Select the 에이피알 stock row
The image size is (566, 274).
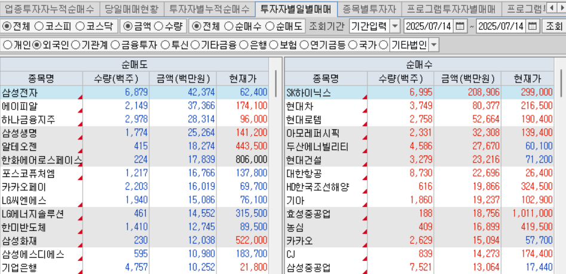[134, 106]
